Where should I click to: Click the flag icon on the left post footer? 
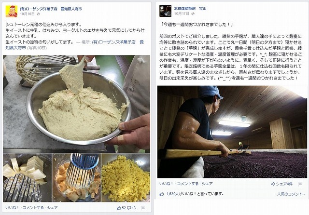143,208
